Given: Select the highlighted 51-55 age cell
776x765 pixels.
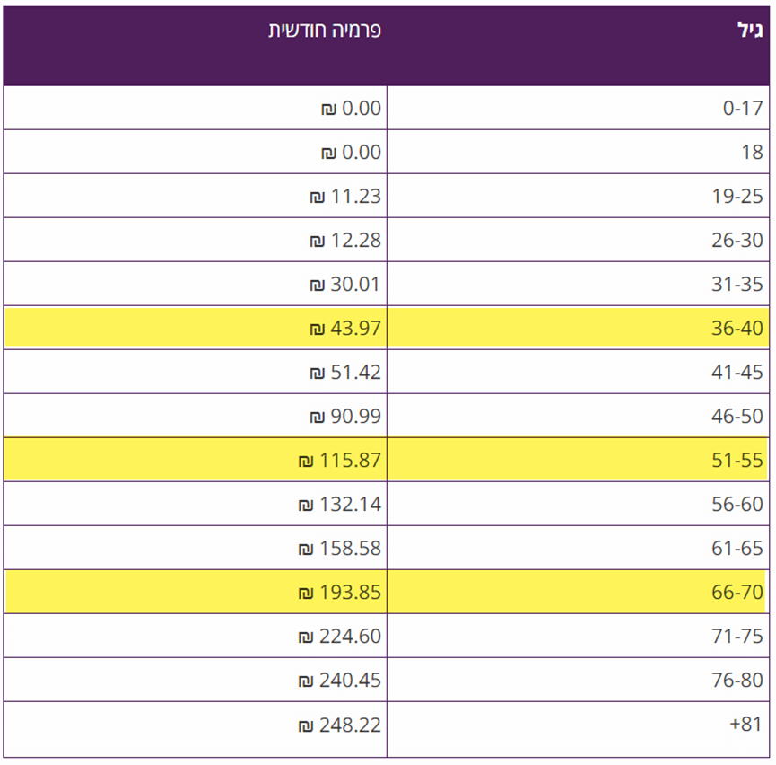Looking at the screenshot, I should point(737,461).
